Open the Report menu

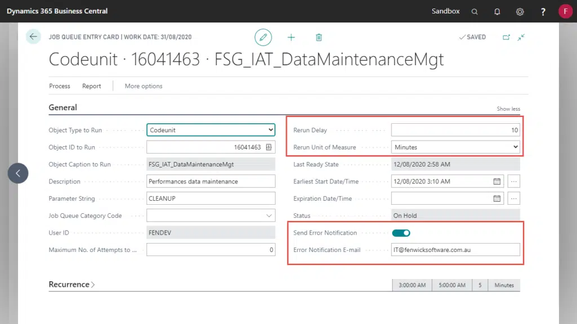click(92, 86)
